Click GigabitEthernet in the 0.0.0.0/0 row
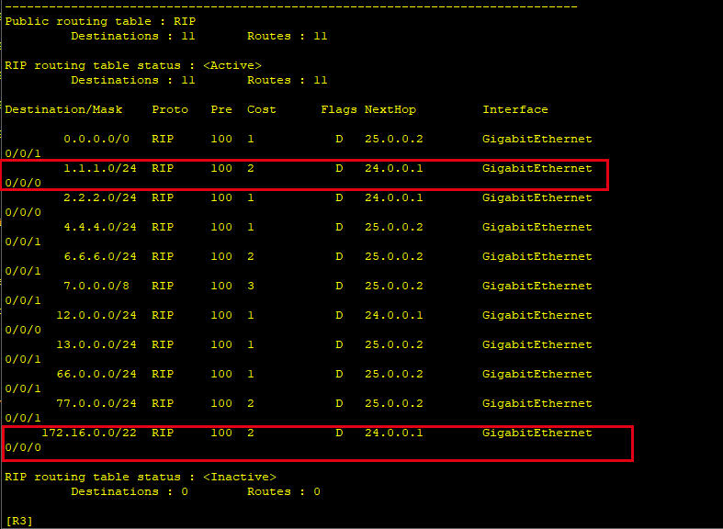Image resolution: width=723 pixels, height=529 pixels. coord(537,140)
